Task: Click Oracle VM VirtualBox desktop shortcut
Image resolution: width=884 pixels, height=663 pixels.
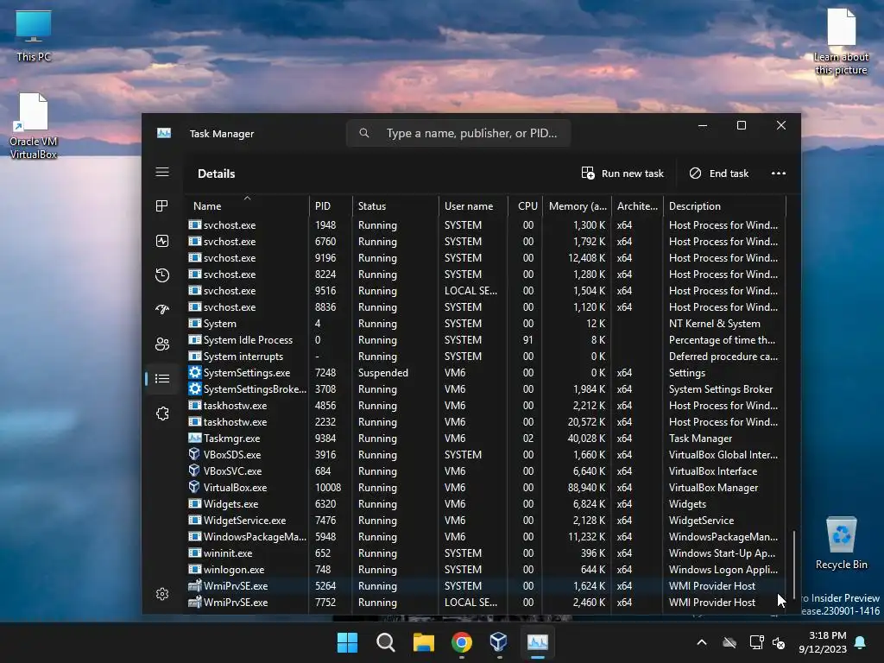Action: tap(34, 126)
